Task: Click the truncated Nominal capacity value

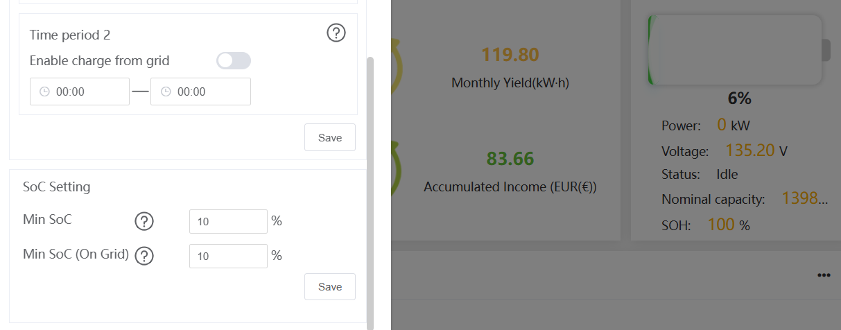Action: 805,199
